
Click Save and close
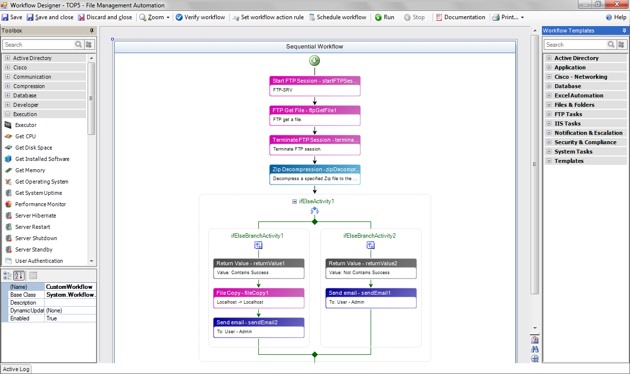pyautogui.click(x=50, y=17)
